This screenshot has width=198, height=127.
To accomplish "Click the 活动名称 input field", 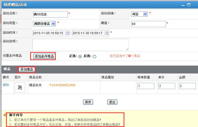I will [x=50, y=14].
